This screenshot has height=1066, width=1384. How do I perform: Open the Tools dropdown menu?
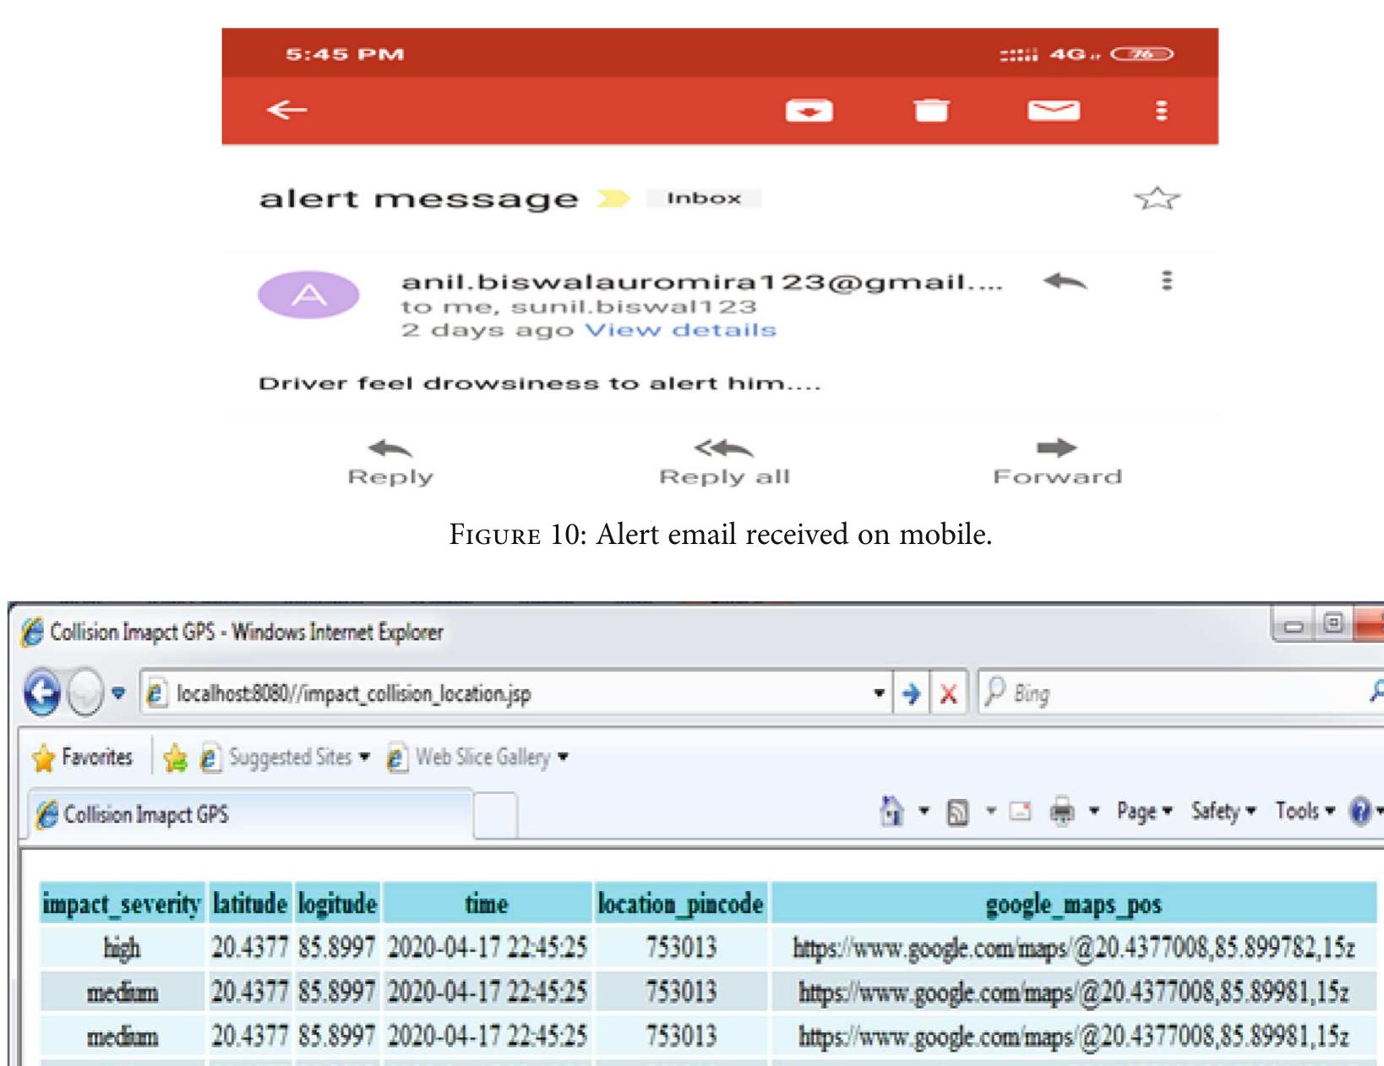(x=1304, y=812)
